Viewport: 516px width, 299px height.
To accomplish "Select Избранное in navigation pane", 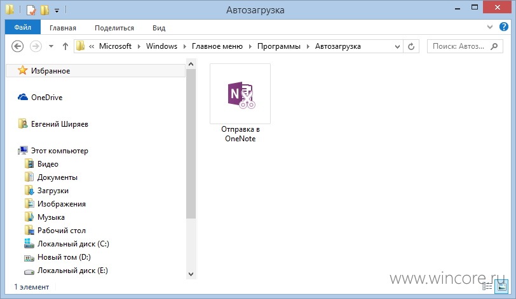I will click(95, 70).
